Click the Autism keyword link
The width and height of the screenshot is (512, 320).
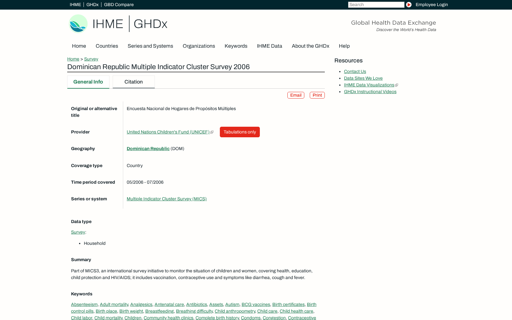click(x=232, y=304)
